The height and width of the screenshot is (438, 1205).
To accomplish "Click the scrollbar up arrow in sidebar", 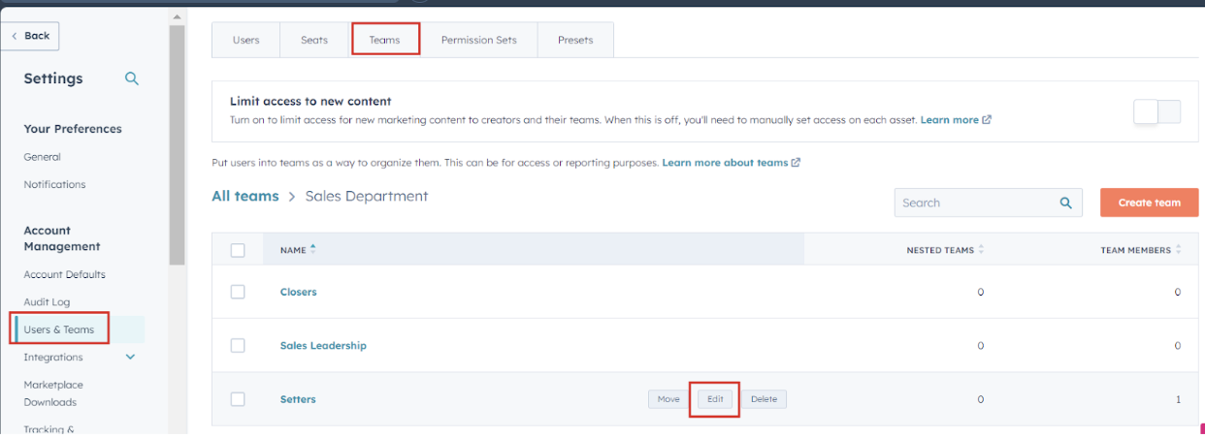I will (177, 16).
